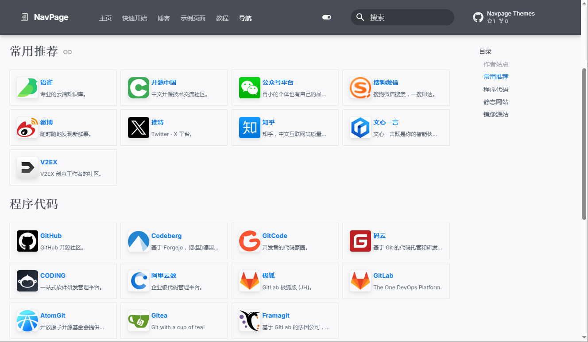
Task: Jump to 作者站点 in table of contents
Action: coord(496,64)
